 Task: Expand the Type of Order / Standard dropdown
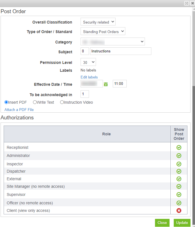point(103,31)
